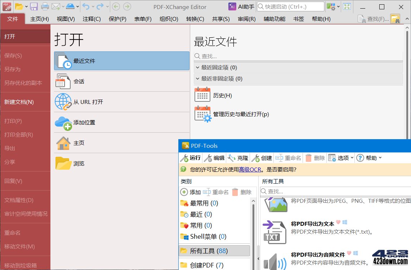
Task: Click 添加 category button
Action: tap(191, 192)
